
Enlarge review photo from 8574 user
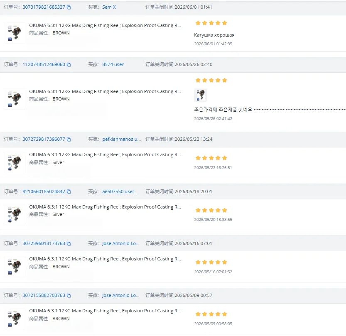point(201,95)
